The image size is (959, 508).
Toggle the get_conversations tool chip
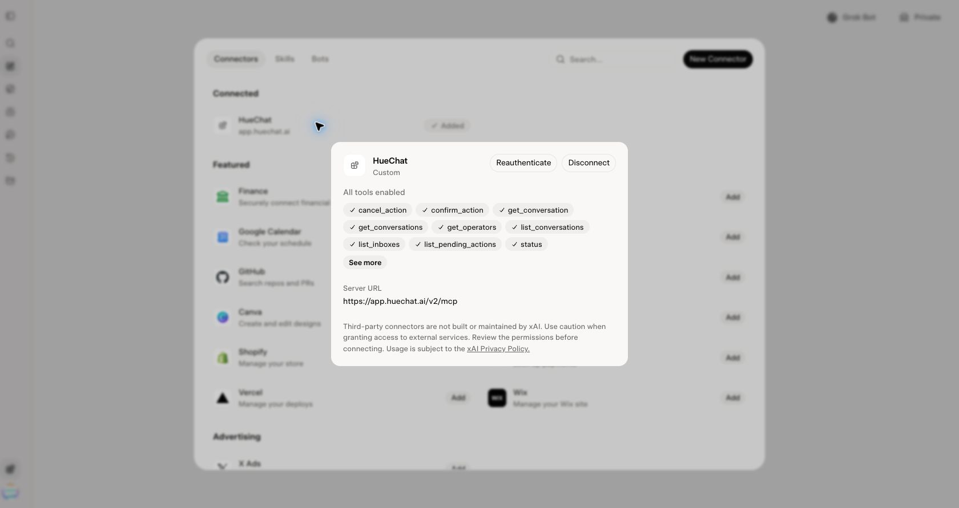(x=385, y=227)
